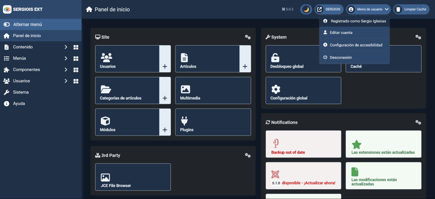Open Configuración global tile

coord(303,91)
